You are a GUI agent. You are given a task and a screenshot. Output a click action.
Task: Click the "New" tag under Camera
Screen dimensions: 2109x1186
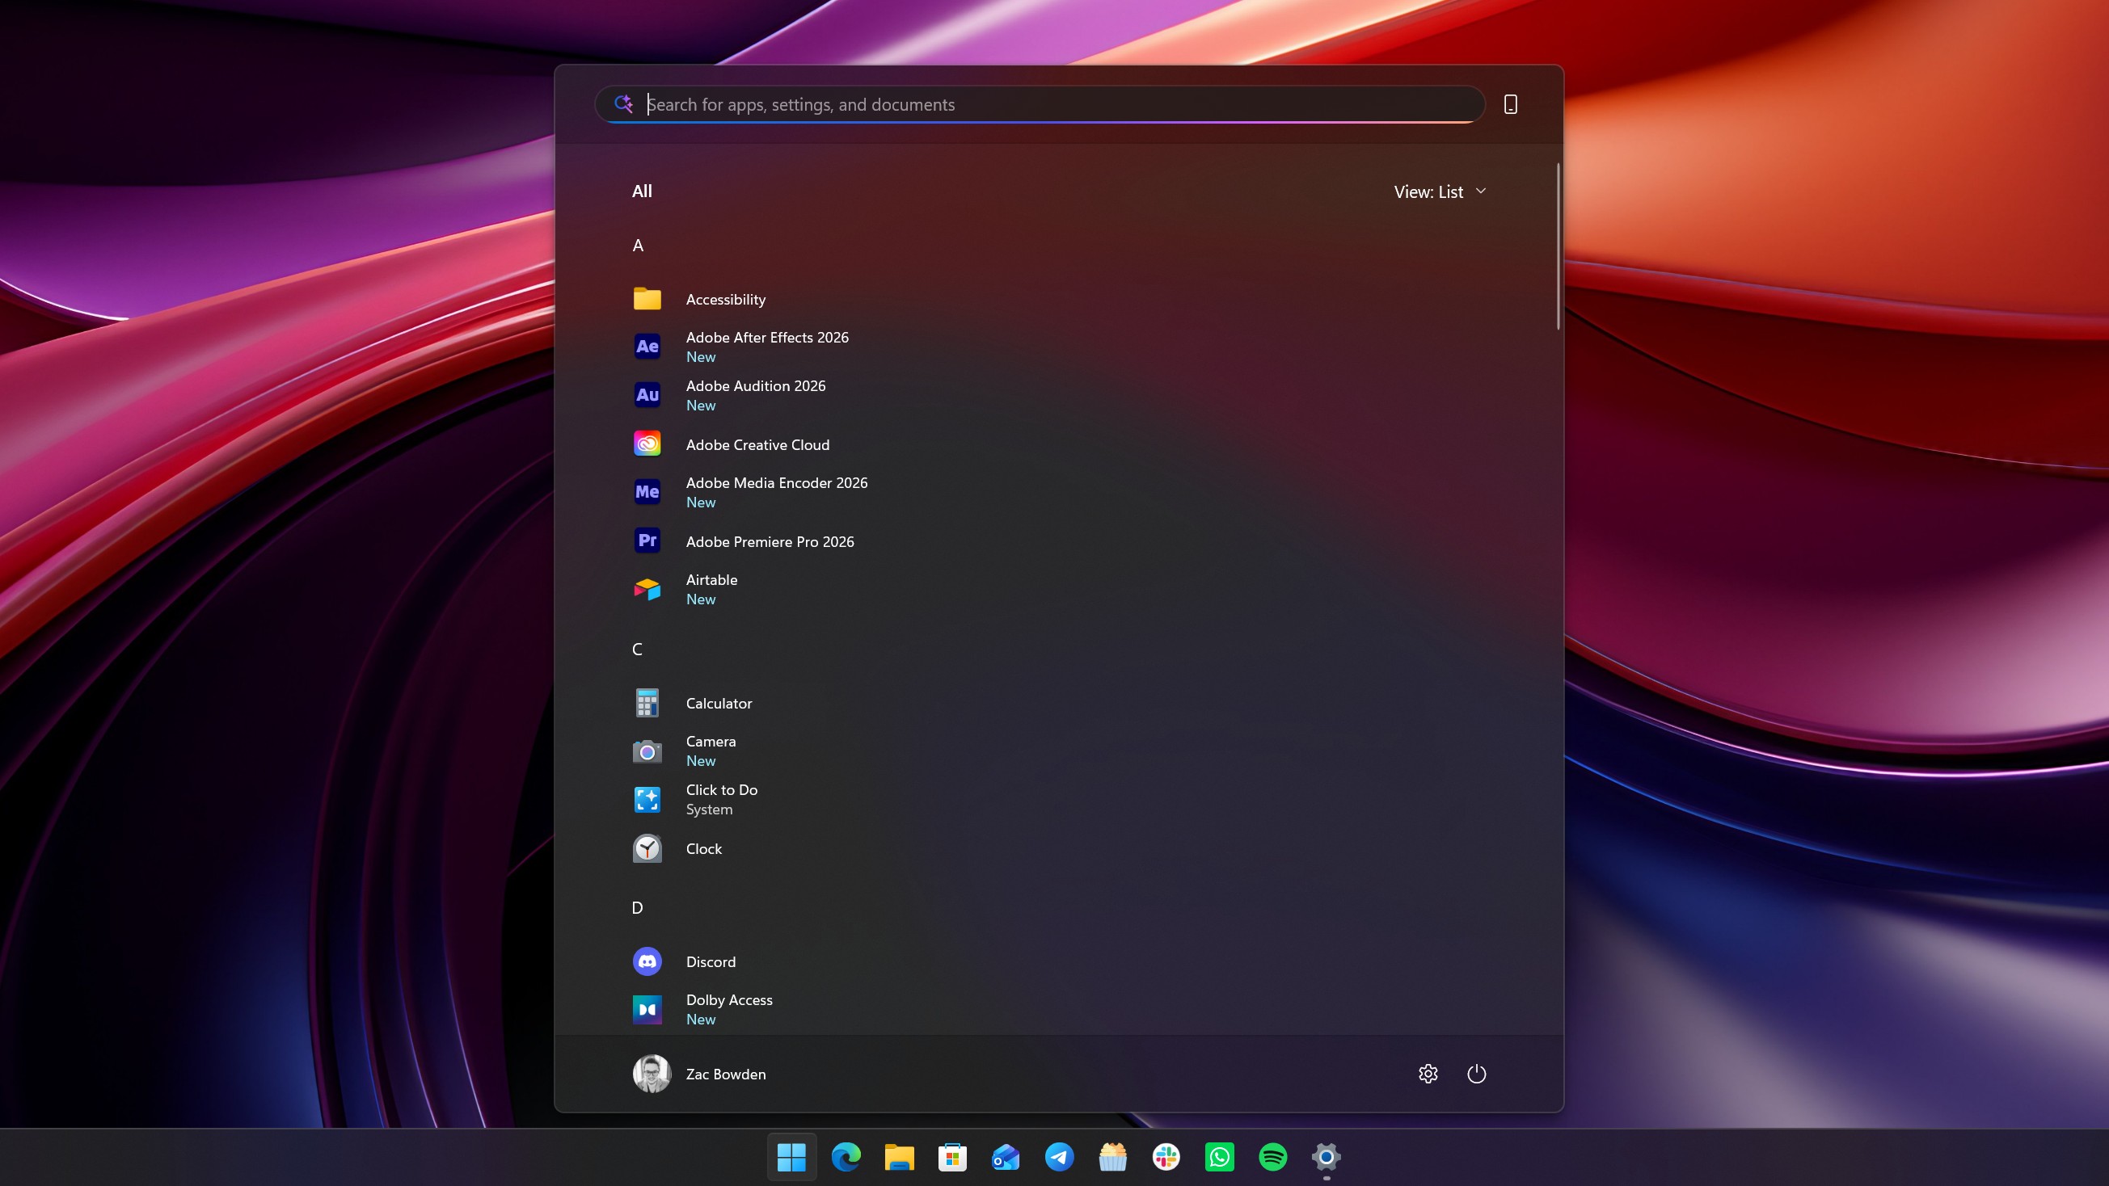700,761
